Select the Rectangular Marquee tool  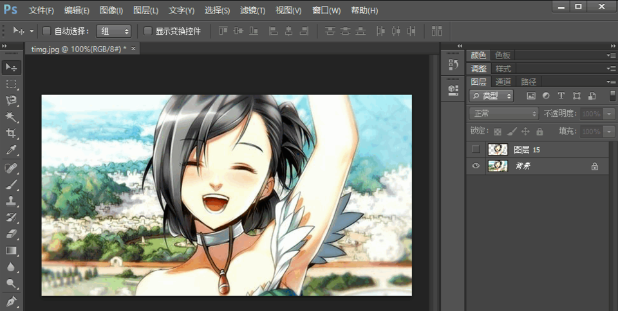[x=12, y=84]
